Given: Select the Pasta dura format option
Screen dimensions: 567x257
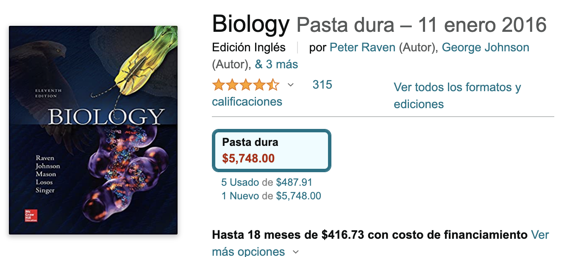Looking at the screenshot, I should (x=271, y=151).
